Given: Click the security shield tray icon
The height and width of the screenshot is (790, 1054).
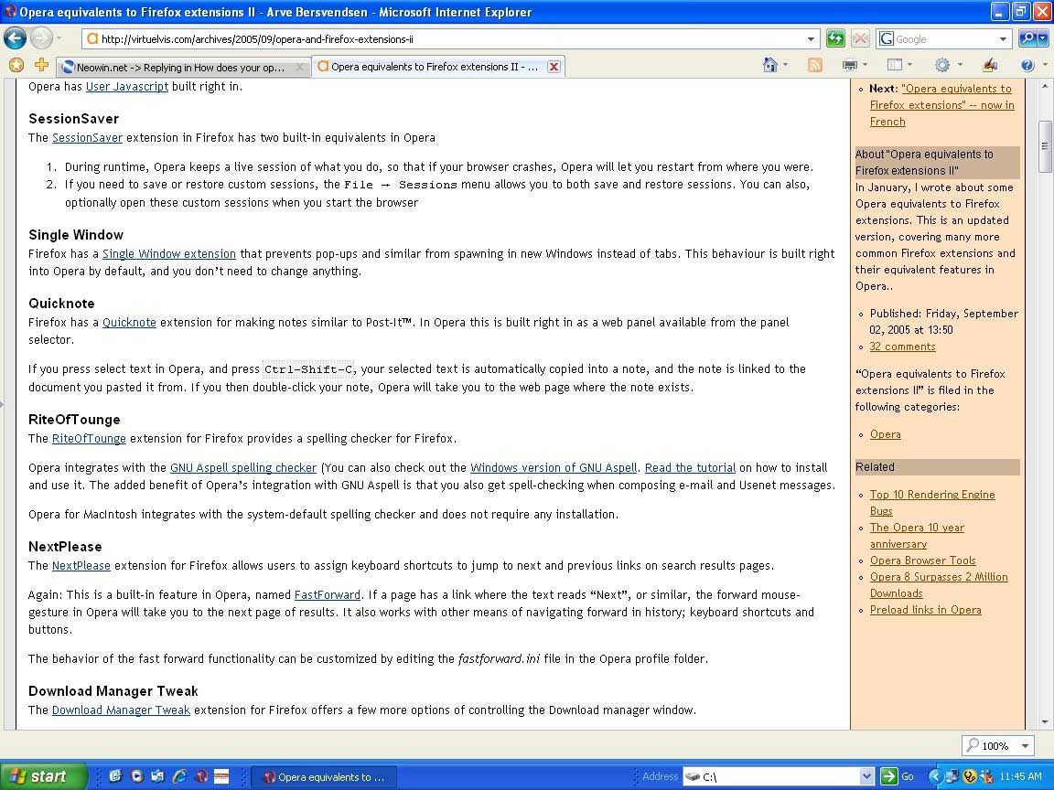Looking at the screenshot, I should [969, 776].
